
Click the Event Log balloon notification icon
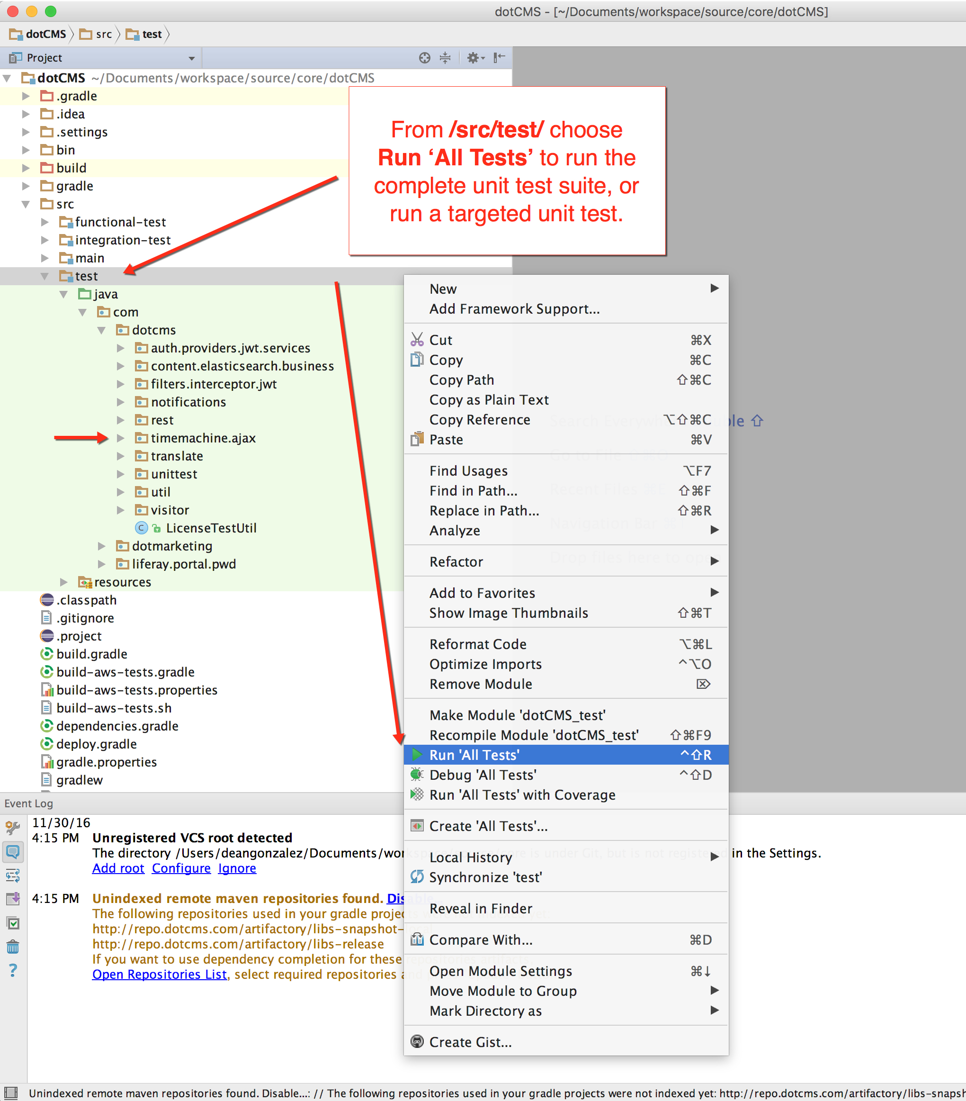point(13,852)
